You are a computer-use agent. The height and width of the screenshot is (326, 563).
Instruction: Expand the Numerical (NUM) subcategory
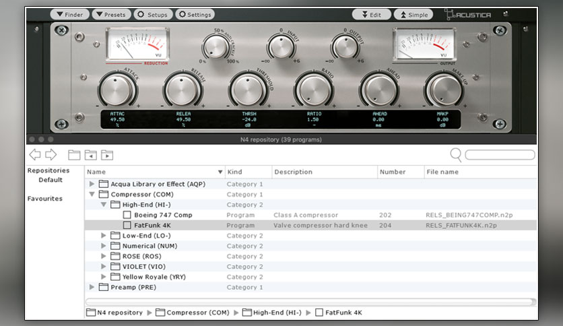(x=104, y=246)
